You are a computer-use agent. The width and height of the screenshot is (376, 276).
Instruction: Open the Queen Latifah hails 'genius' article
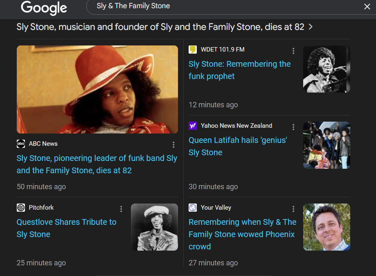coord(238,146)
